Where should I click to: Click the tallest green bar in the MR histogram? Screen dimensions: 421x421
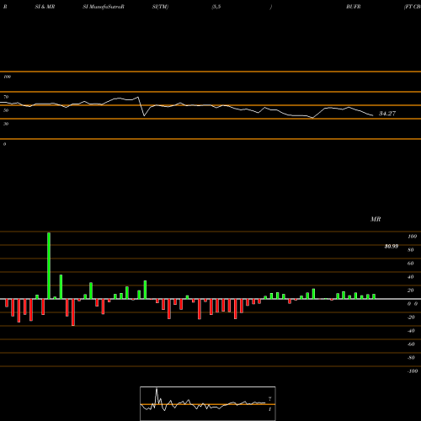click(x=49, y=266)
